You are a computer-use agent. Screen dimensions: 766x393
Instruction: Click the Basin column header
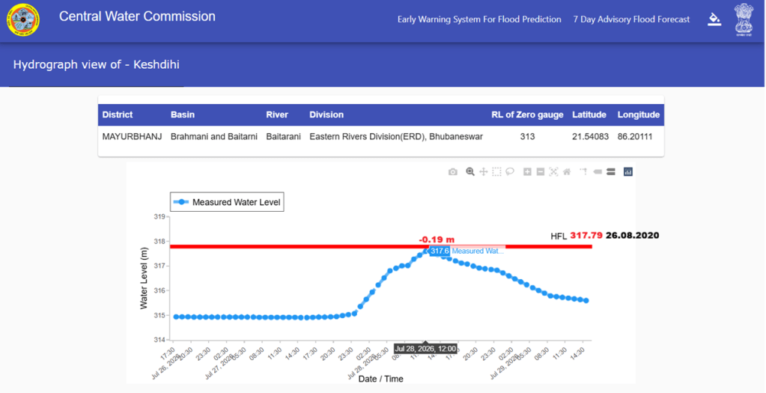pyautogui.click(x=183, y=115)
